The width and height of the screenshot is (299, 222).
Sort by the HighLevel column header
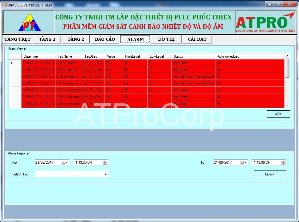[135, 56]
